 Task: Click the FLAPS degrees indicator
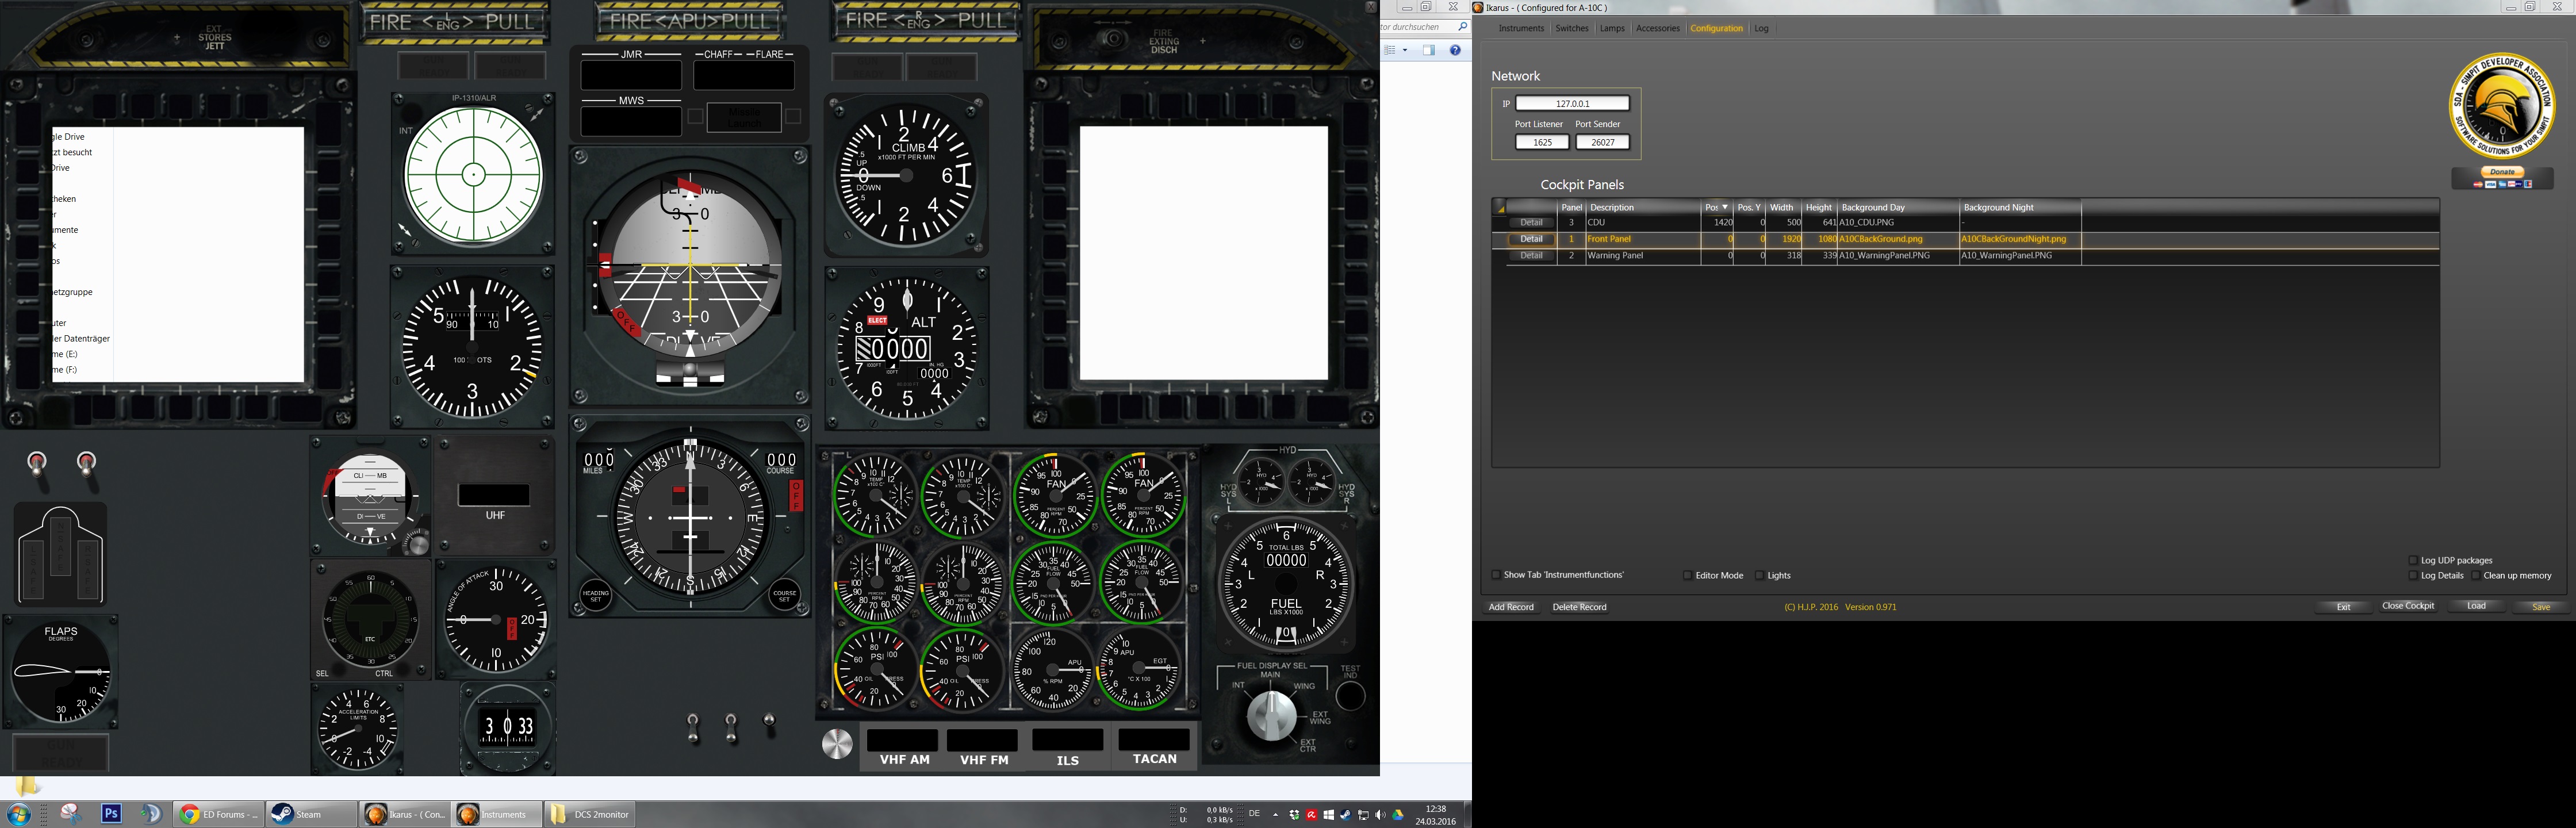coord(61,672)
